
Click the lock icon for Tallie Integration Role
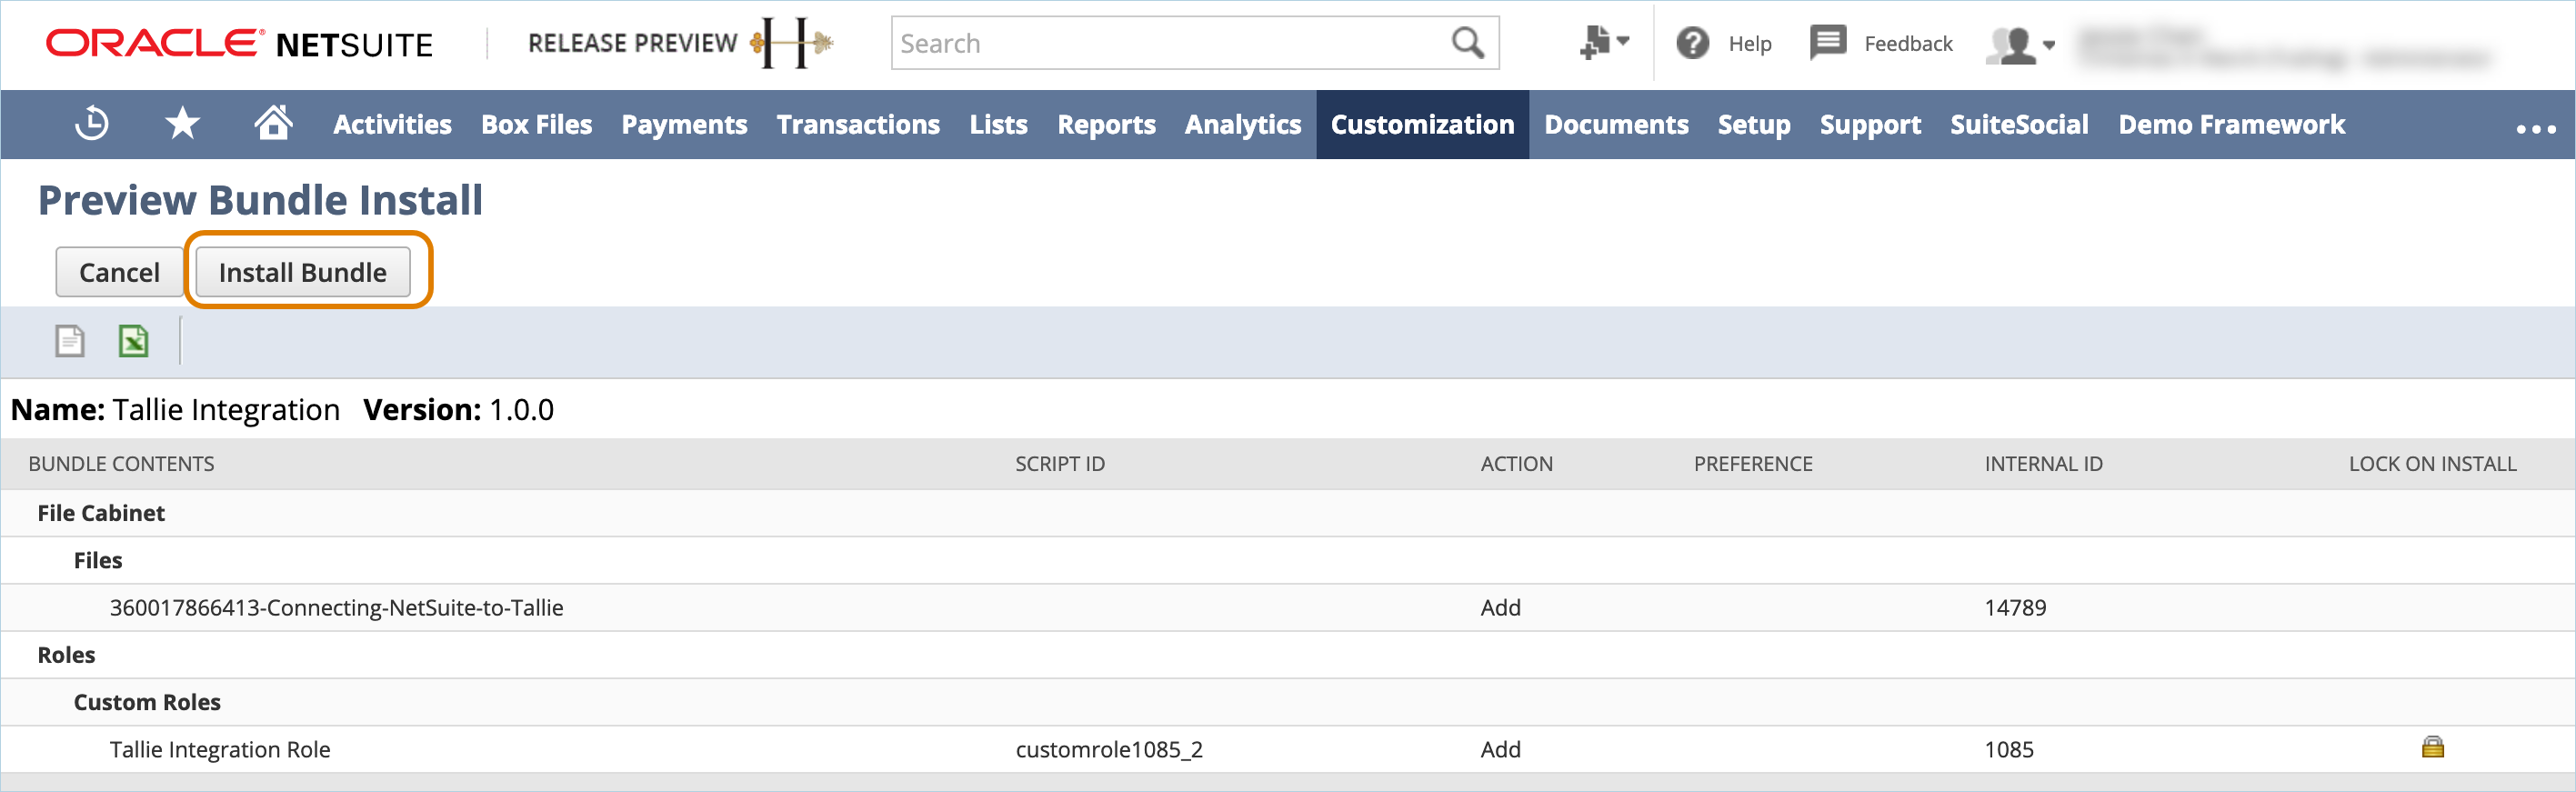2432,747
